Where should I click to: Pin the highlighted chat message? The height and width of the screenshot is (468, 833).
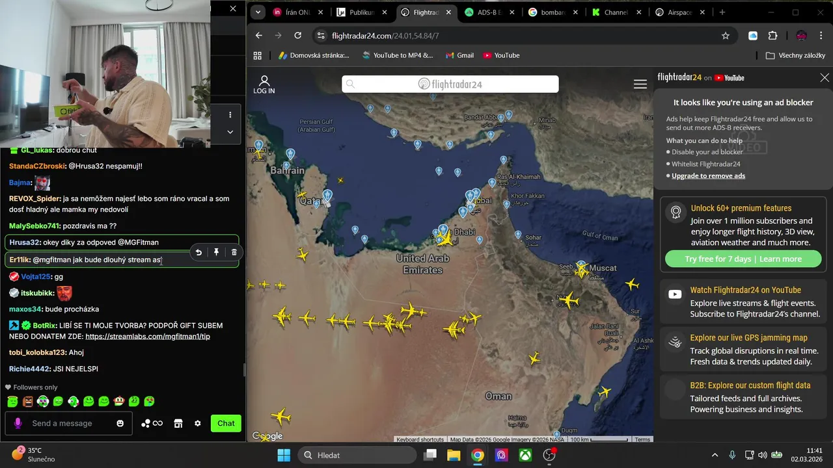click(216, 252)
